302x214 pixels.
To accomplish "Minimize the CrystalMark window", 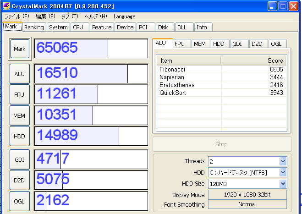I will 272,6.
